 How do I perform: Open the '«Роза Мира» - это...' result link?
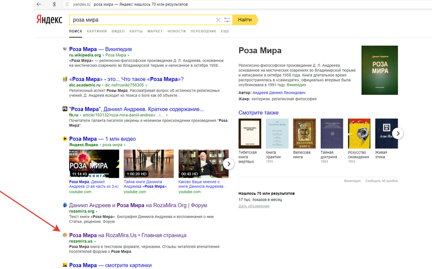(x=126, y=79)
